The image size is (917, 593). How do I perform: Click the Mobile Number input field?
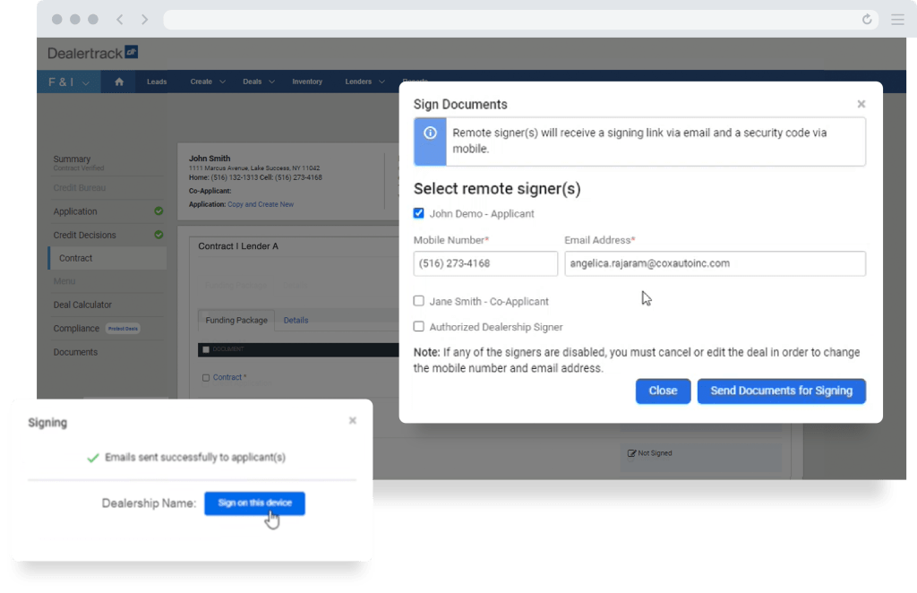pos(485,263)
